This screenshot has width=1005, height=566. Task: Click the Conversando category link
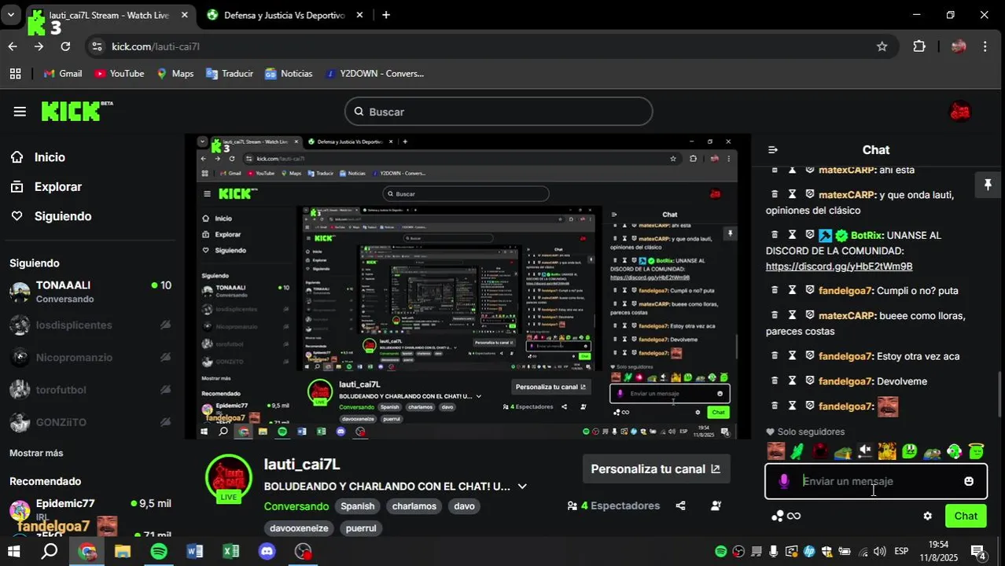296,506
